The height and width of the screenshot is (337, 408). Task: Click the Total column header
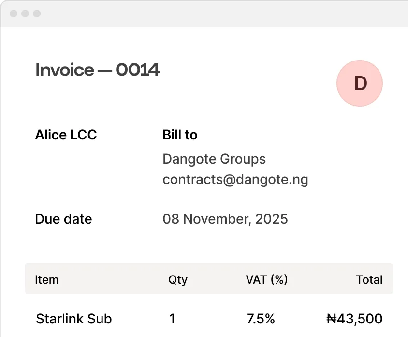tap(369, 279)
